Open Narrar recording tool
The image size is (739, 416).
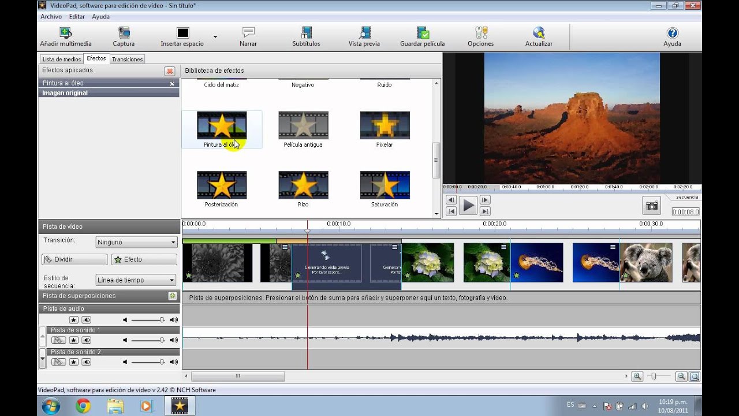click(x=248, y=34)
